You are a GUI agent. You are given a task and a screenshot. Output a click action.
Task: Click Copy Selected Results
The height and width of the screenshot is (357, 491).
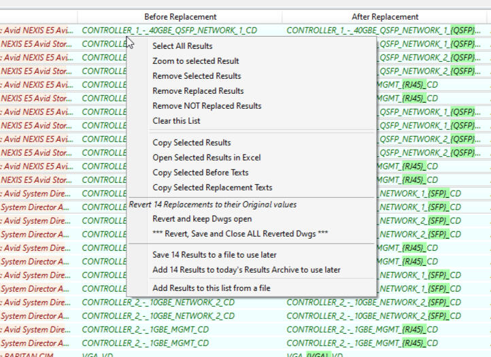(192, 143)
